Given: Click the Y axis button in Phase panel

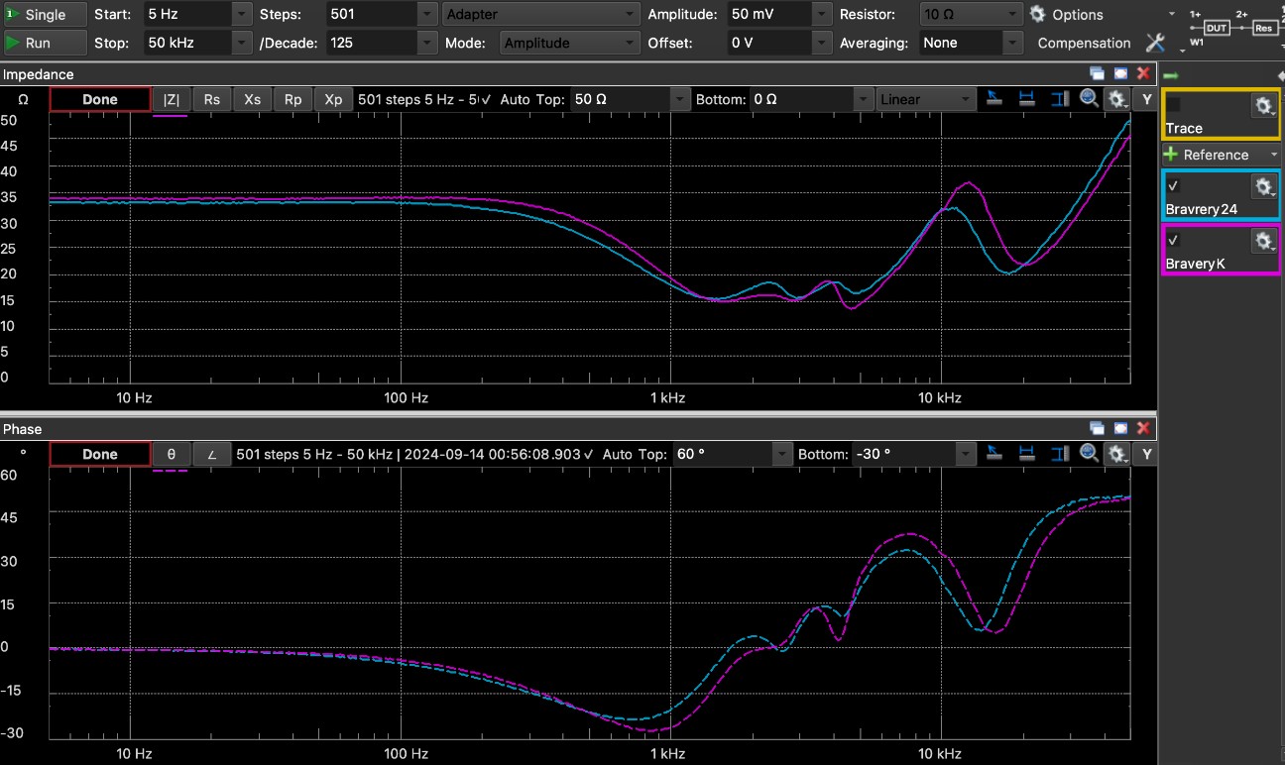Looking at the screenshot, I should coord(1146,454).
